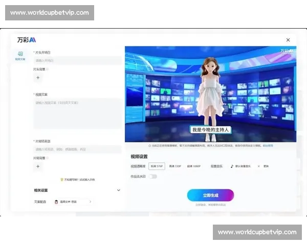Image resolution: width=307 pixels, height=245 pixels.
Task: Click the lightbulb hint icon
Action: click(62, 180)
